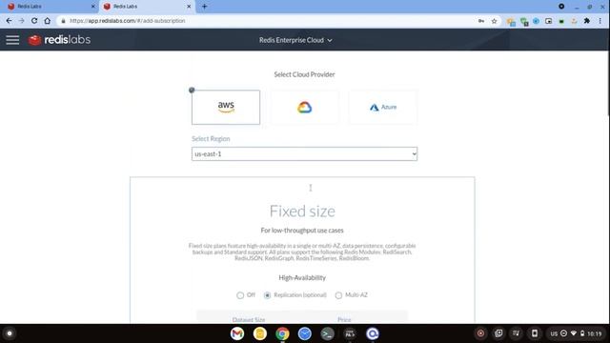Image resolution: width=610 pixels, height=343 pixels.
Task: Select AWS as cloud provider
Action: click(x=226, y=108)
